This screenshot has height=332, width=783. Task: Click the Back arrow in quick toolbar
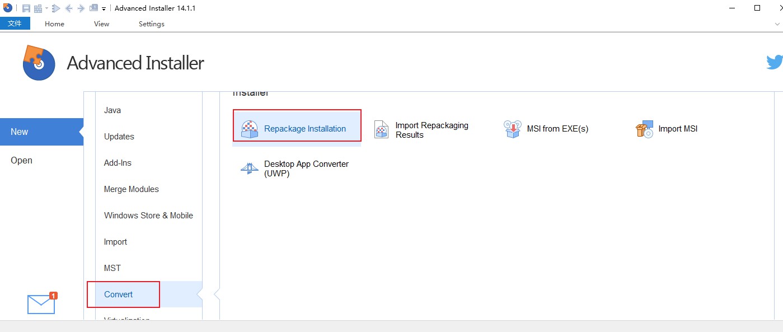[x=69, y=8]
